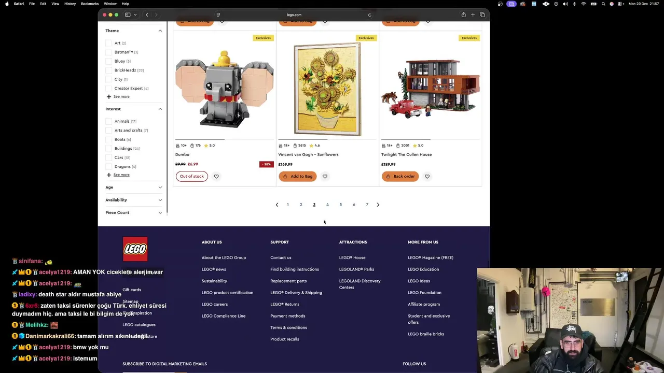Click Safari's reload page icon
The height and width of the screenshot is (373, 664).
[369, 15]
